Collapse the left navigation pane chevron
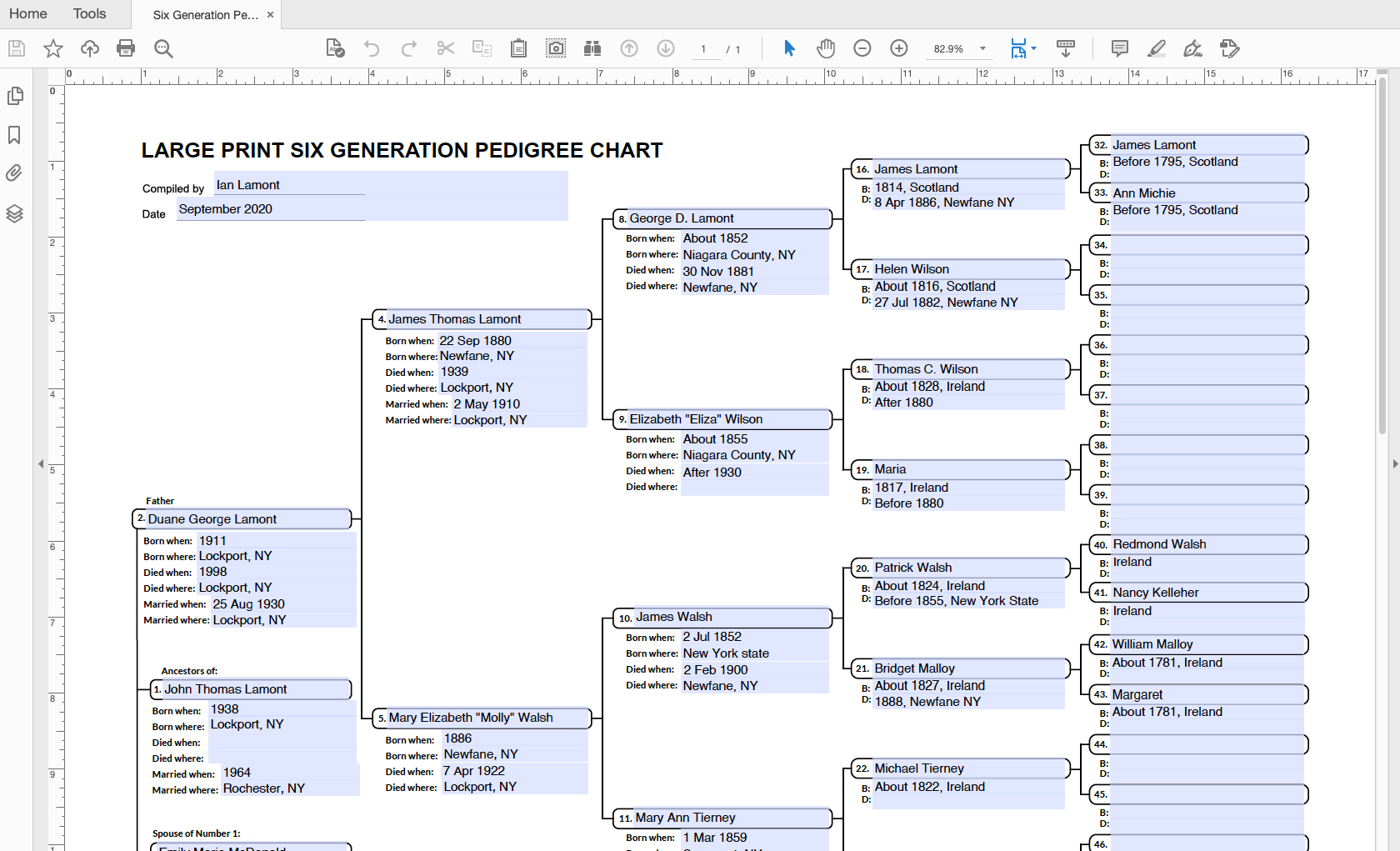This screenshot has width=1400, height=851. (x=41, y=464)
